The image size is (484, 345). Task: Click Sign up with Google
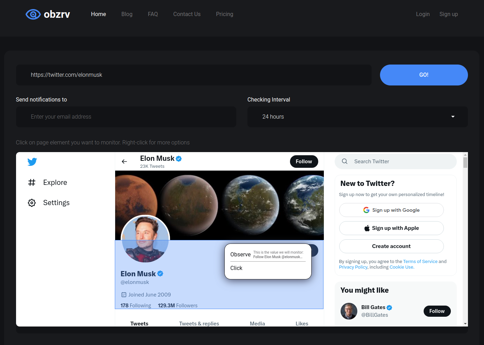pyautogui.click(x=392, y=210)
